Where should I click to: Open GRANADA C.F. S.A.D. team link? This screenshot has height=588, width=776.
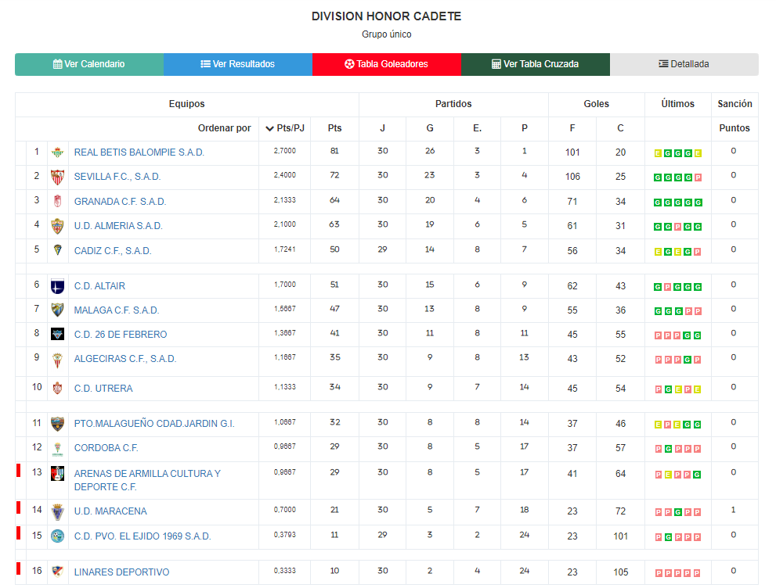120,202
